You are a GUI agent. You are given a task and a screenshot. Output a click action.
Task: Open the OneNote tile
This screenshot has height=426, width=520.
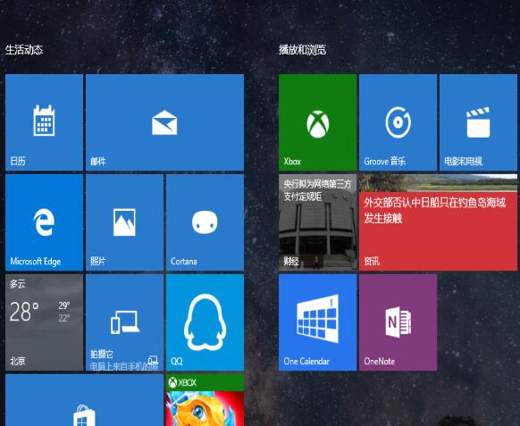[398, 322]
